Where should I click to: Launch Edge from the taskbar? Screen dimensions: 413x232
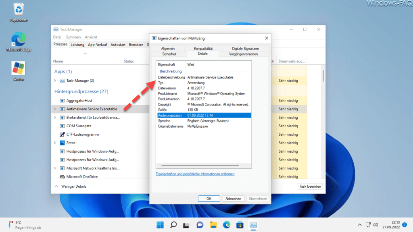pos(227,225)
